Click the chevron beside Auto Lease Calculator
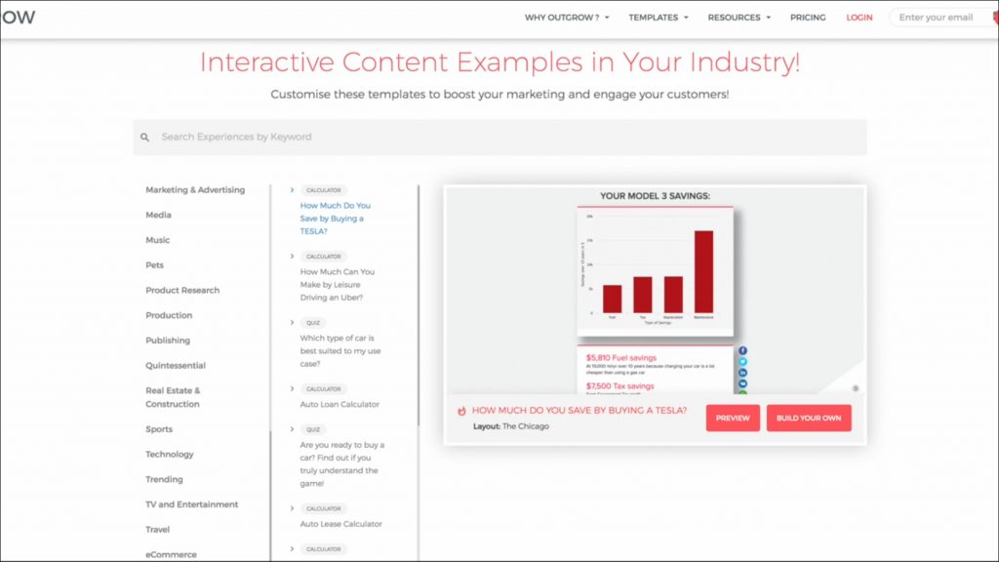999x562 pixels. [x=292, y=508]
